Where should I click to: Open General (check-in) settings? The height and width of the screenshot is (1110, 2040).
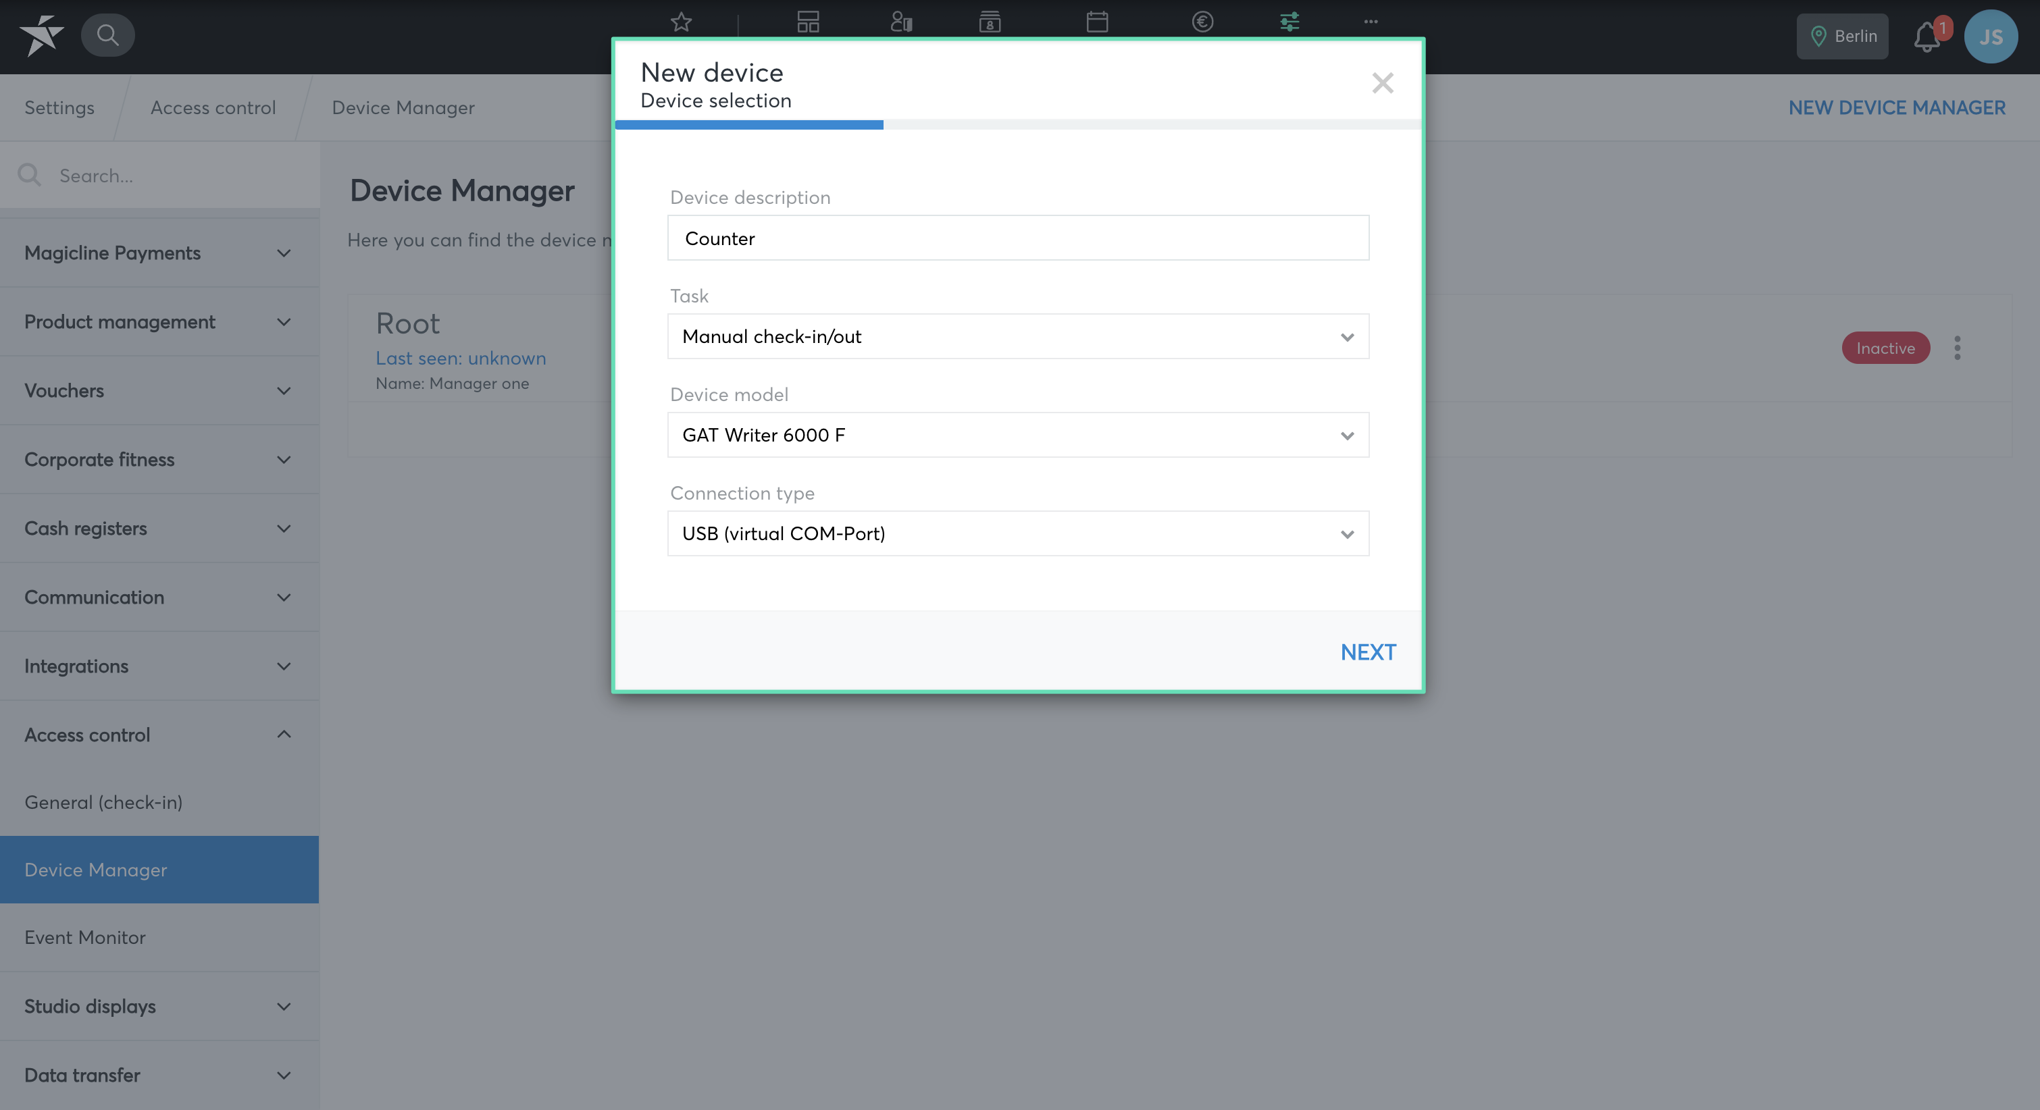tap(160, 803)
